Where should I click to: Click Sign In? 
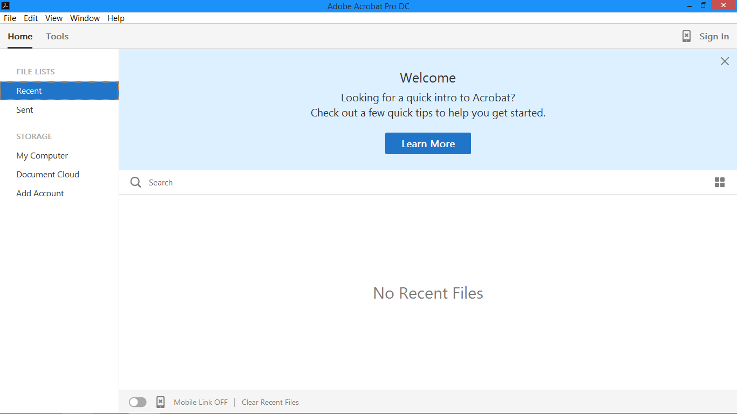(713, 36)
